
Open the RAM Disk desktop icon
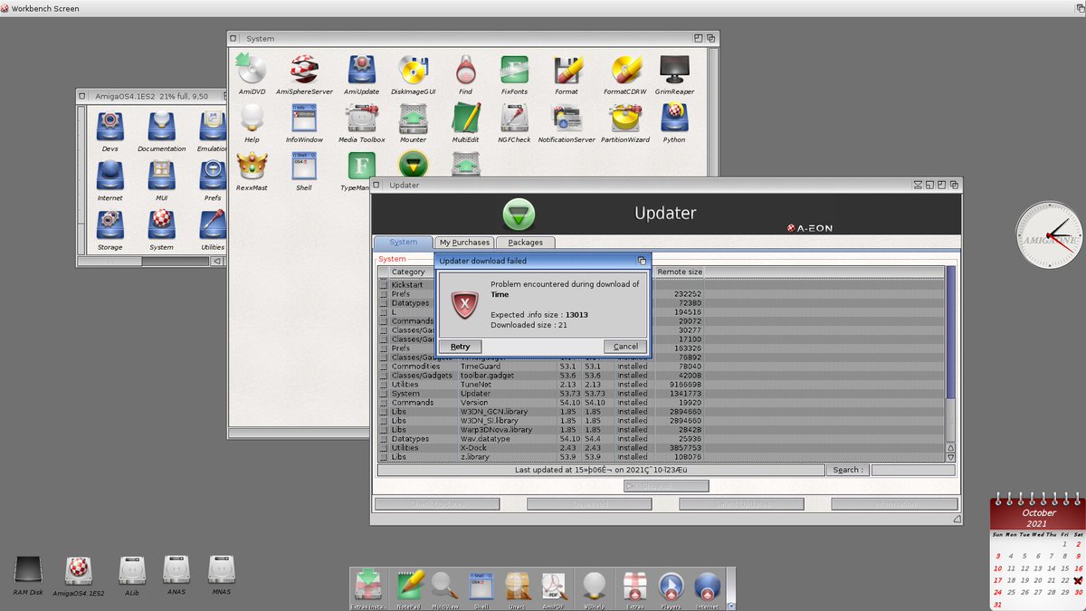tap(28, 574)
